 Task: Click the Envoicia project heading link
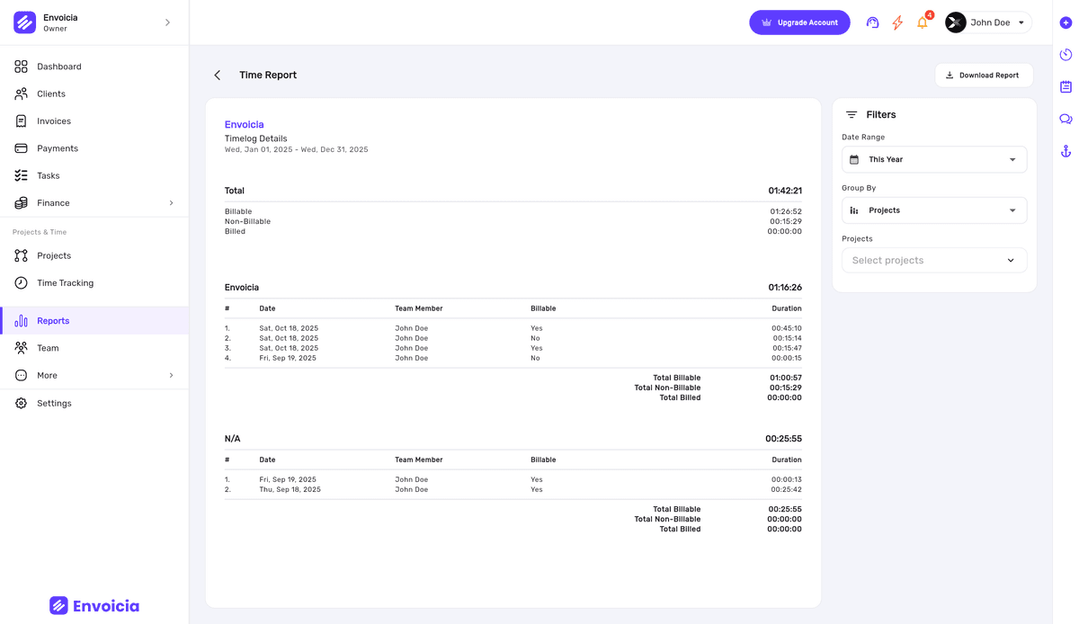[244, 124]
